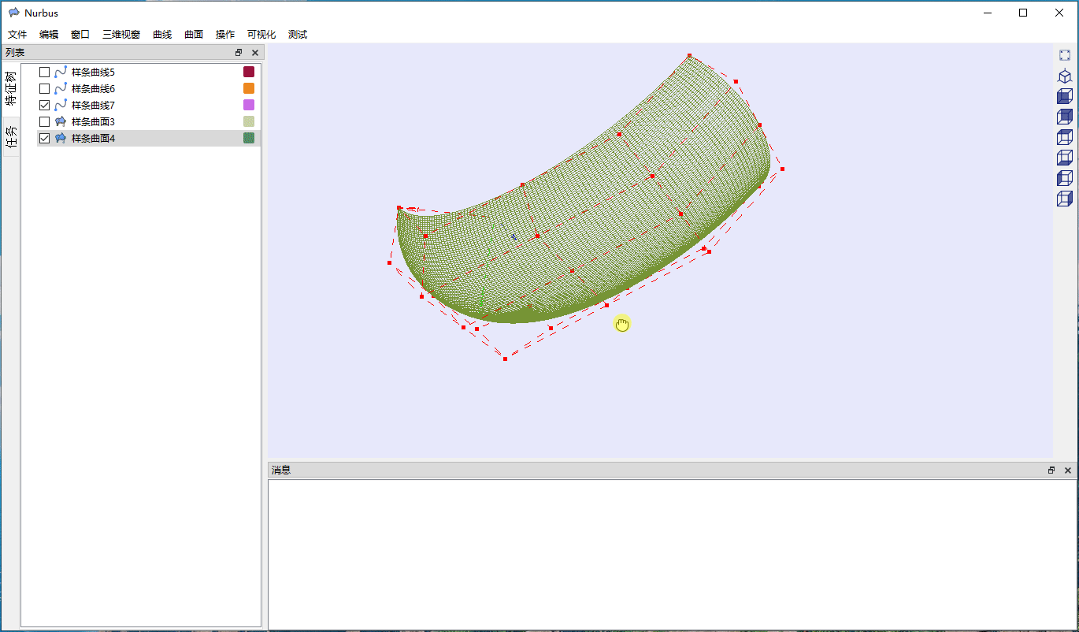Screen dimensions: 1079x632
Task: Switch to the 任务 side tab
Action: click(x=10, y=136)
